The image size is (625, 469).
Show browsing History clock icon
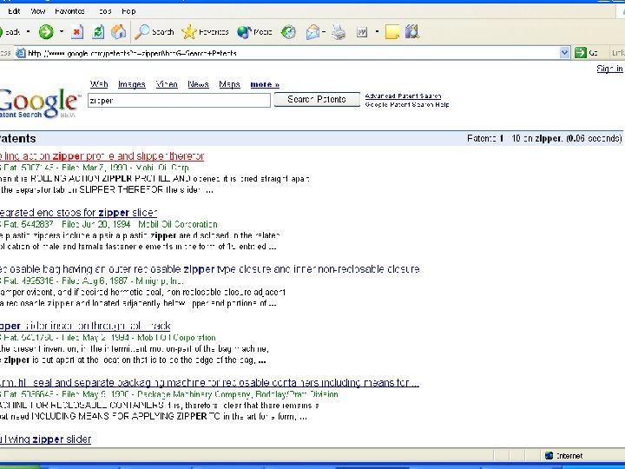click(288, 32)
